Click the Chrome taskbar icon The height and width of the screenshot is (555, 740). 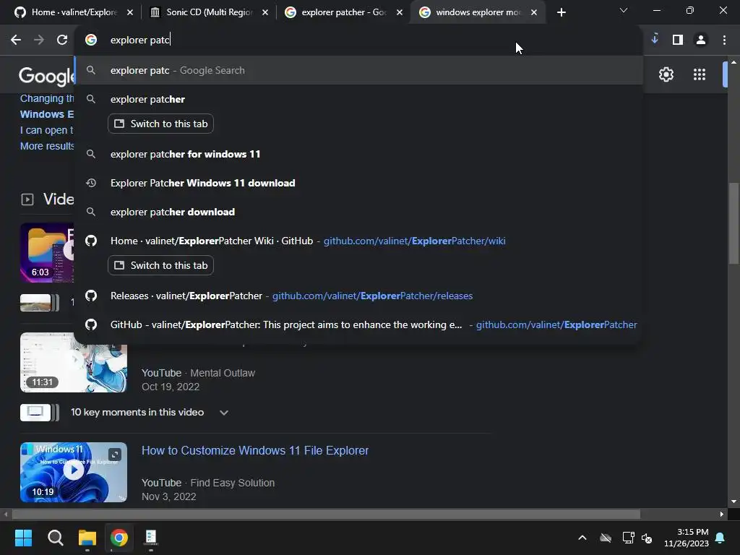point(119,538)
